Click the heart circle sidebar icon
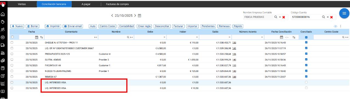 [3, 37]
